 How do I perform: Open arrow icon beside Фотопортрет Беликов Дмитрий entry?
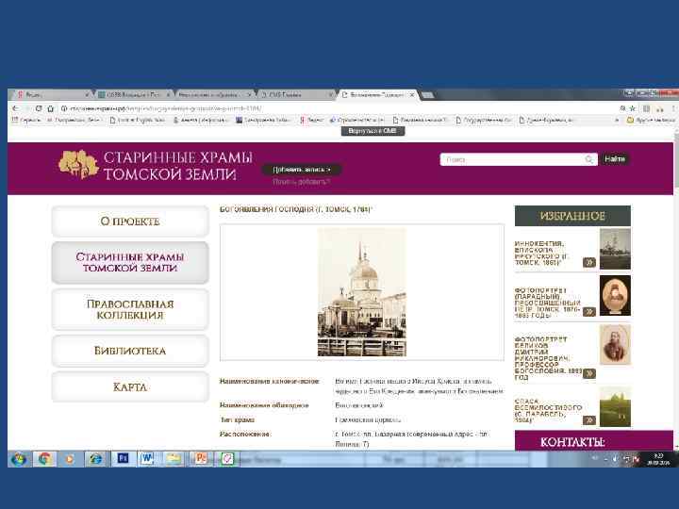pyautogui.click(x=588, y=373)
